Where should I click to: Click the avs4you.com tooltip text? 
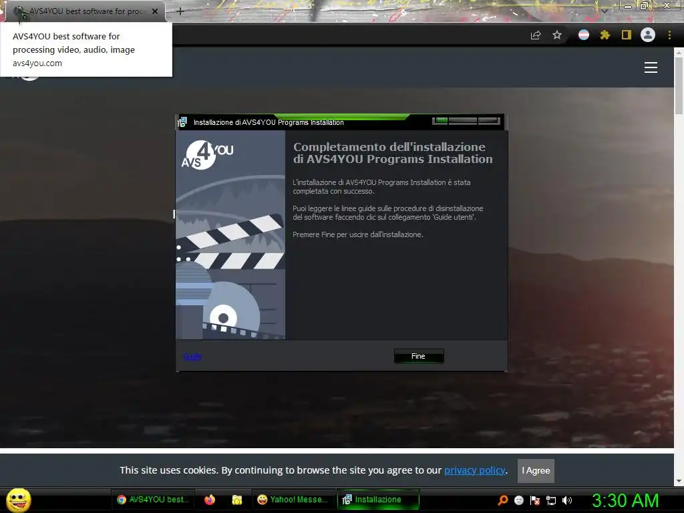tap(37, 63)
